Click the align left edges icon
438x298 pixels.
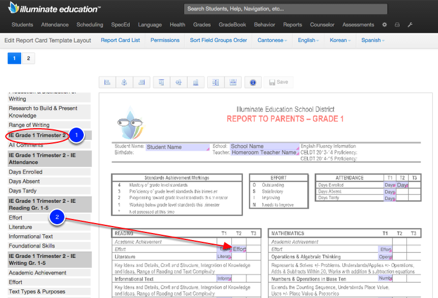point(107,83)
